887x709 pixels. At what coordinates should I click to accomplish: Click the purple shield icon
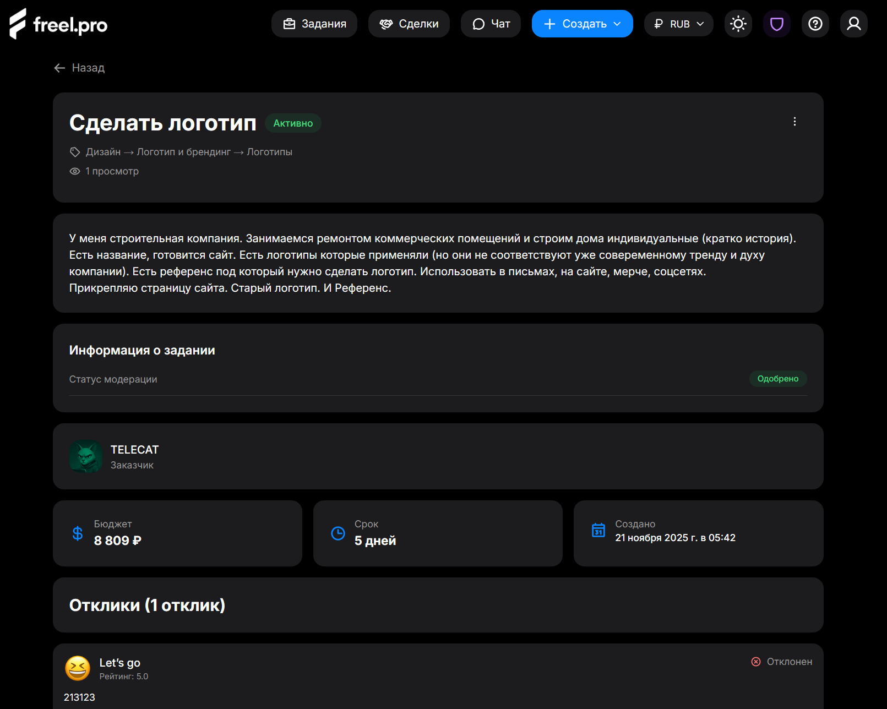[776, 24]
